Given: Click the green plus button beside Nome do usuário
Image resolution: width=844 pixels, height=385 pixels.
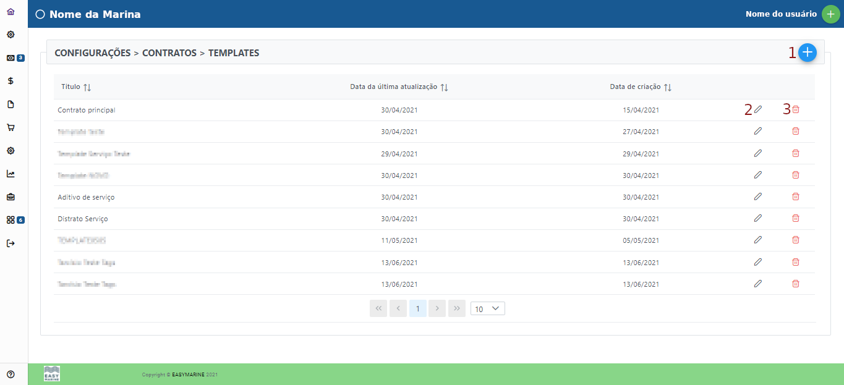Looking at the screenshot, I should pos(830,14).
